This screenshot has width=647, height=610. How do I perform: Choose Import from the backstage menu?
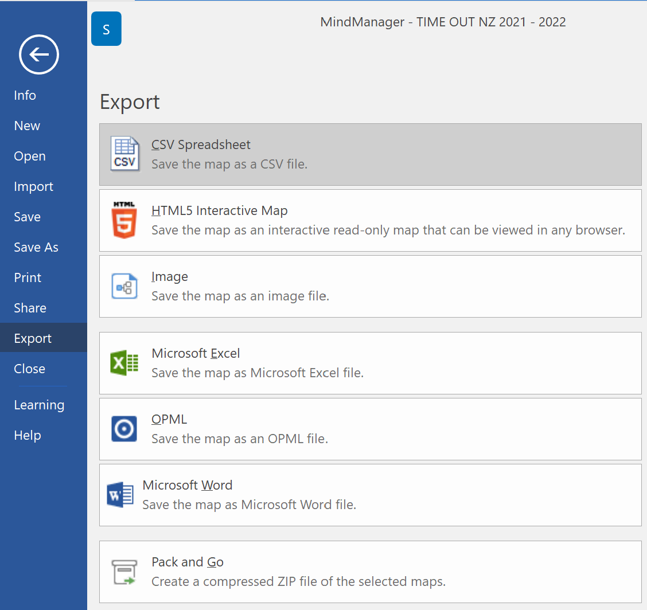coord(33,186)
